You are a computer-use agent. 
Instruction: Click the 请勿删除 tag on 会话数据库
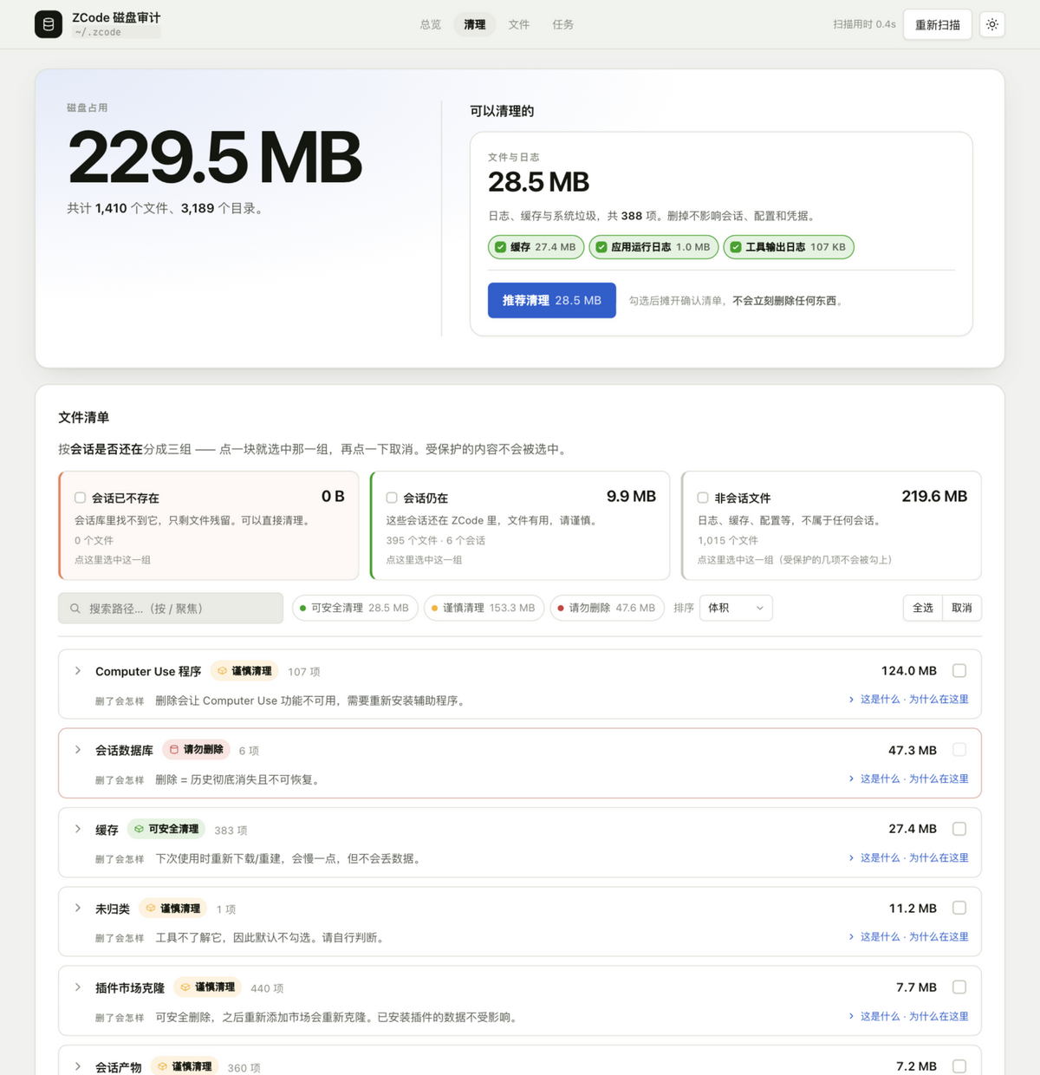click(197, 750)
